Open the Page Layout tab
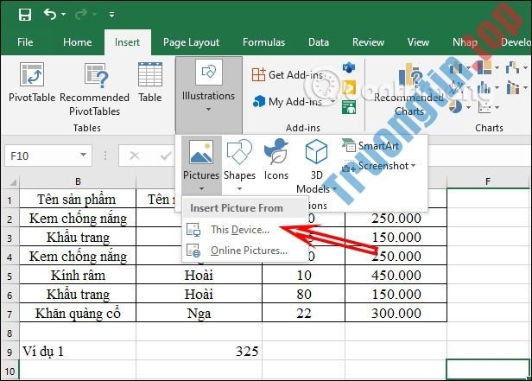Viewport: 532px width, 381px height. [192, 42]
